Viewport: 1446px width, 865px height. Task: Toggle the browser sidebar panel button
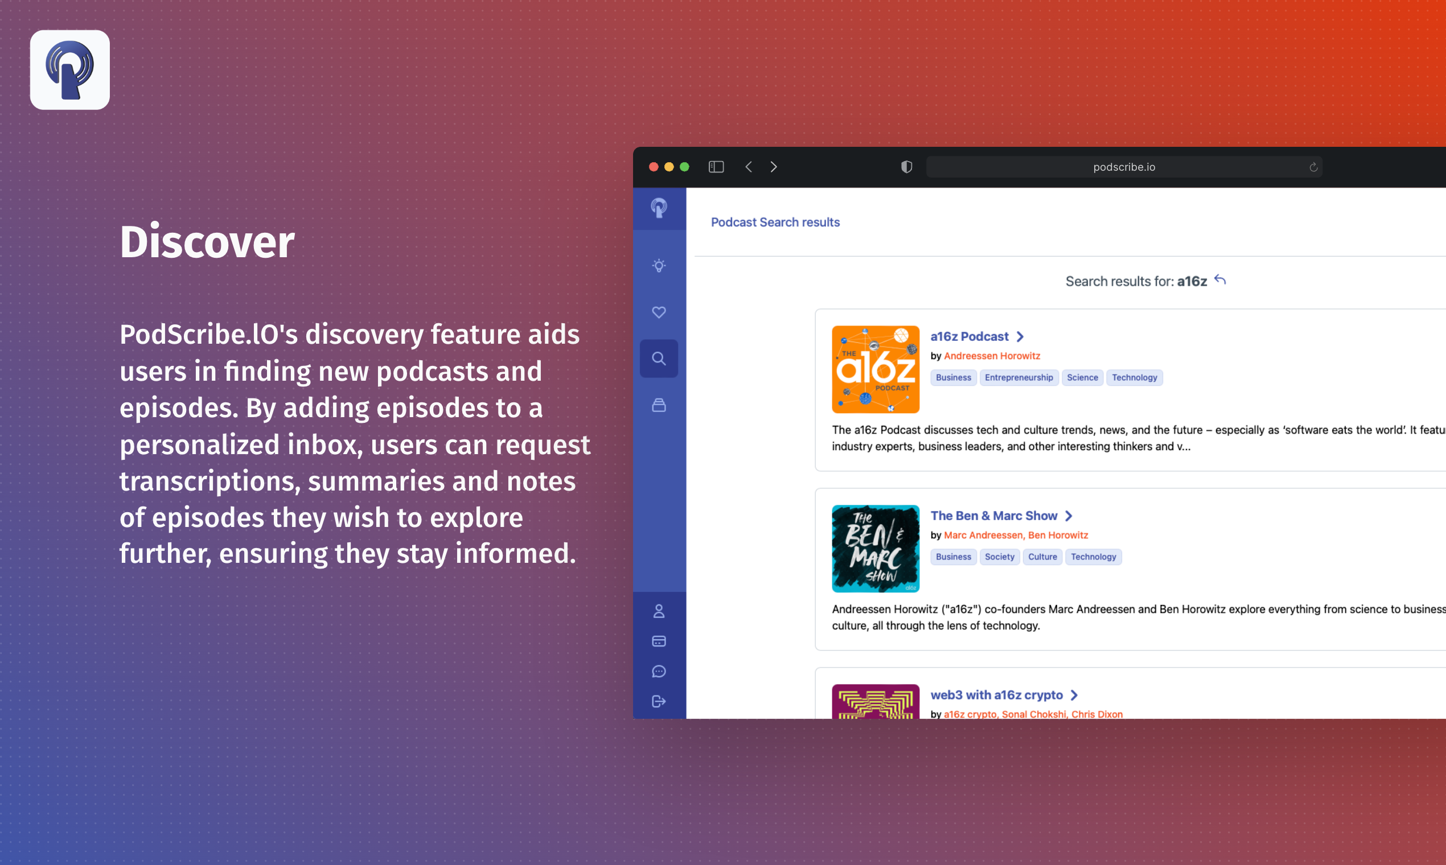(716, 167)
